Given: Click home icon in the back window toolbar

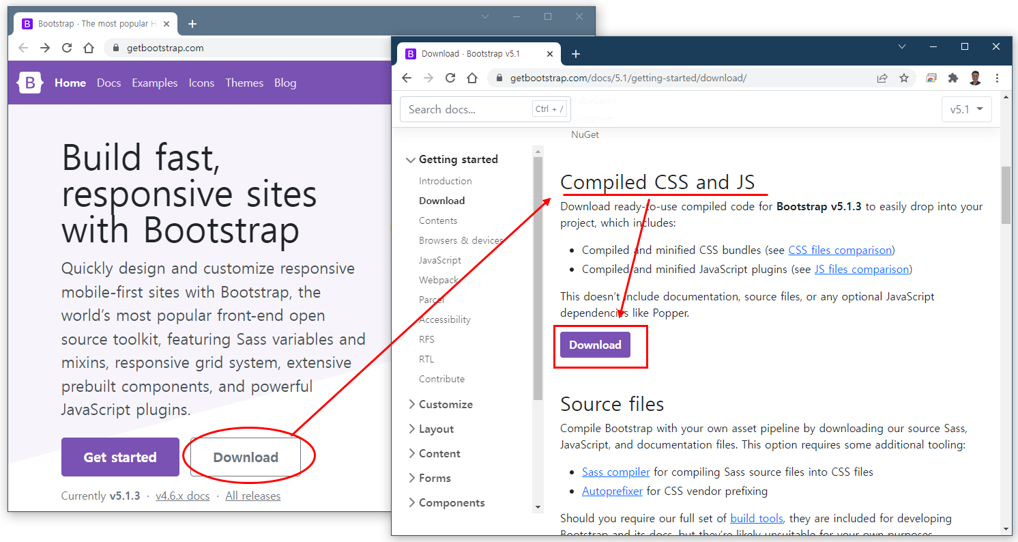Looking at the screenshot, I should [89, 48].
